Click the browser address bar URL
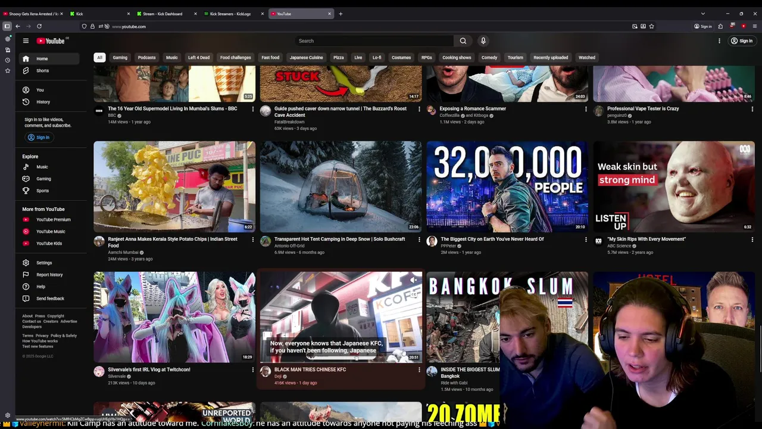Screen dimensions: 762x429 click(x=129, y=26)
